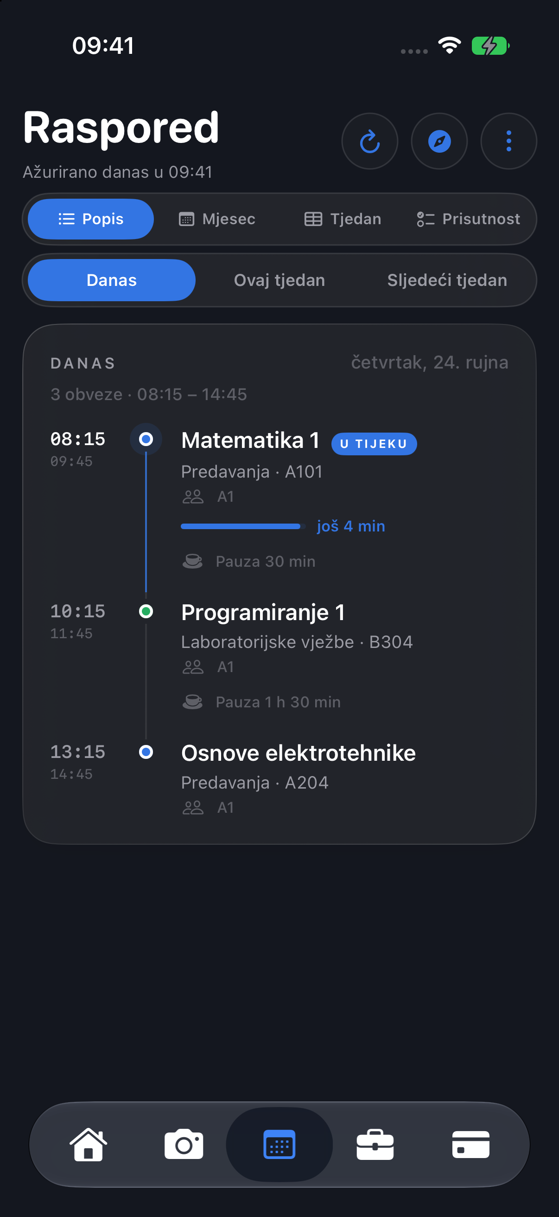This screenshot has width=559, height=1217.
Task: Switch to Tjedan week view
Action: 343,219
